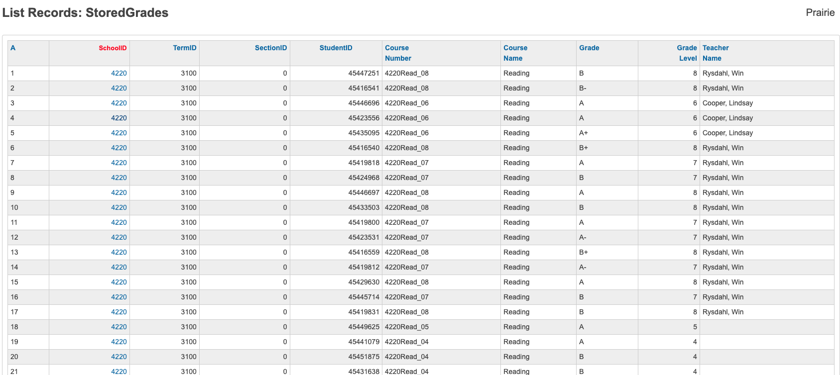This screenshot has width=840, height=375.
Task: Open SchoolID 4220 link in row 9
Action: pyautogui.click(x=119, y=192)
